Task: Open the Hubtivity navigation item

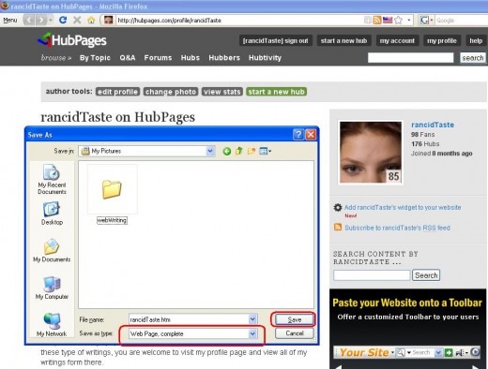Action: (x=265, y=58)
